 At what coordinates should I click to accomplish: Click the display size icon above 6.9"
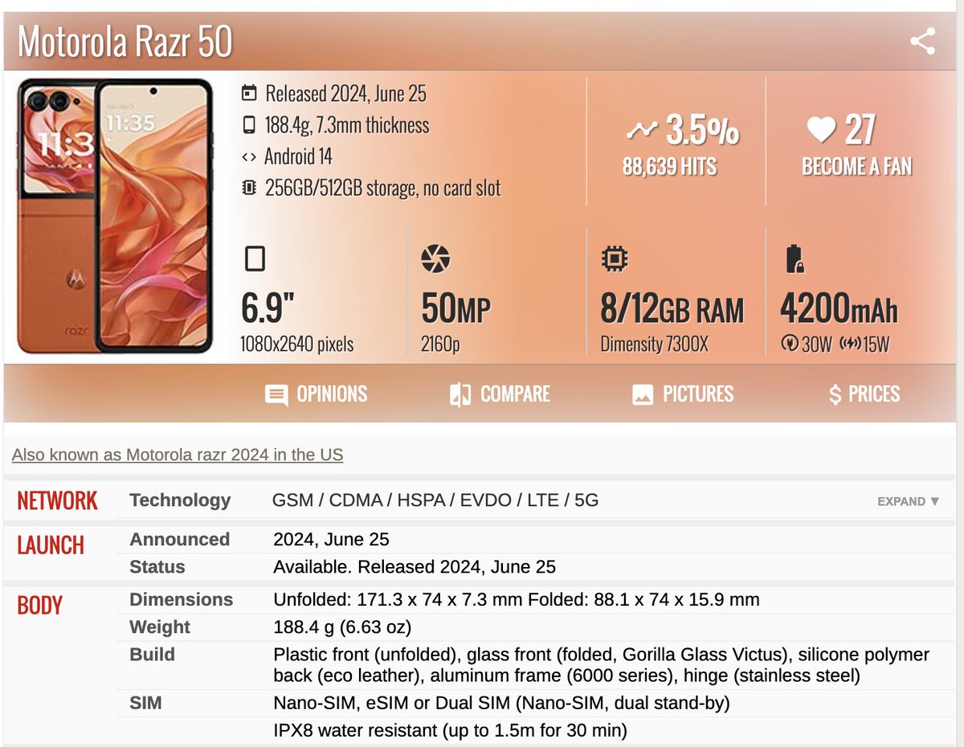point(254,259)
